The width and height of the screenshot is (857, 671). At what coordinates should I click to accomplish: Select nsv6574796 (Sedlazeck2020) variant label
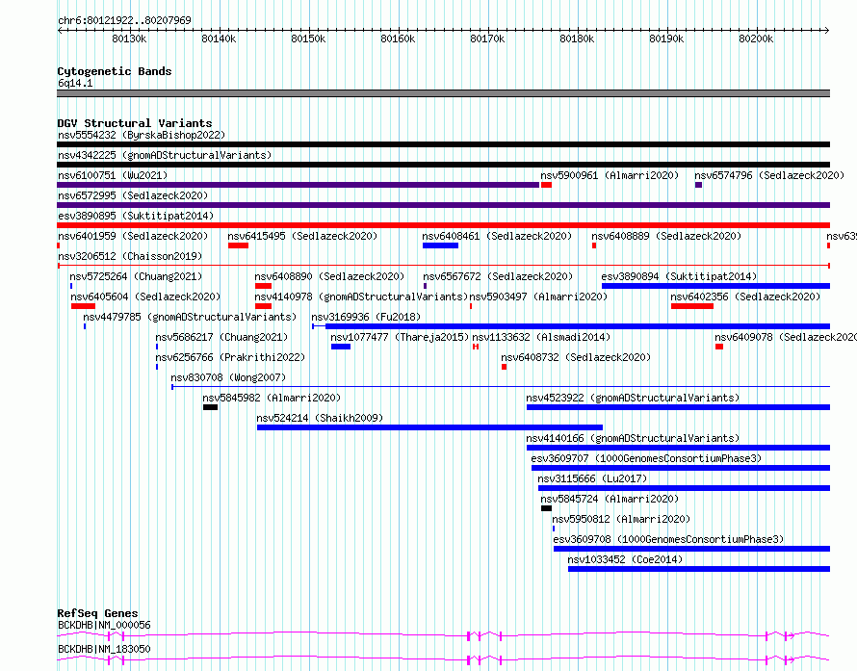click(769, 175)
